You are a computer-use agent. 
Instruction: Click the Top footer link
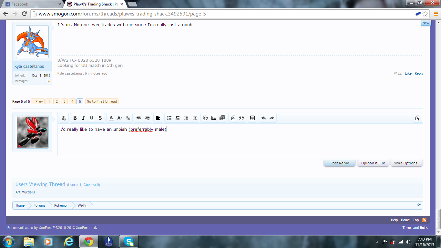click(x=416, y=220)
